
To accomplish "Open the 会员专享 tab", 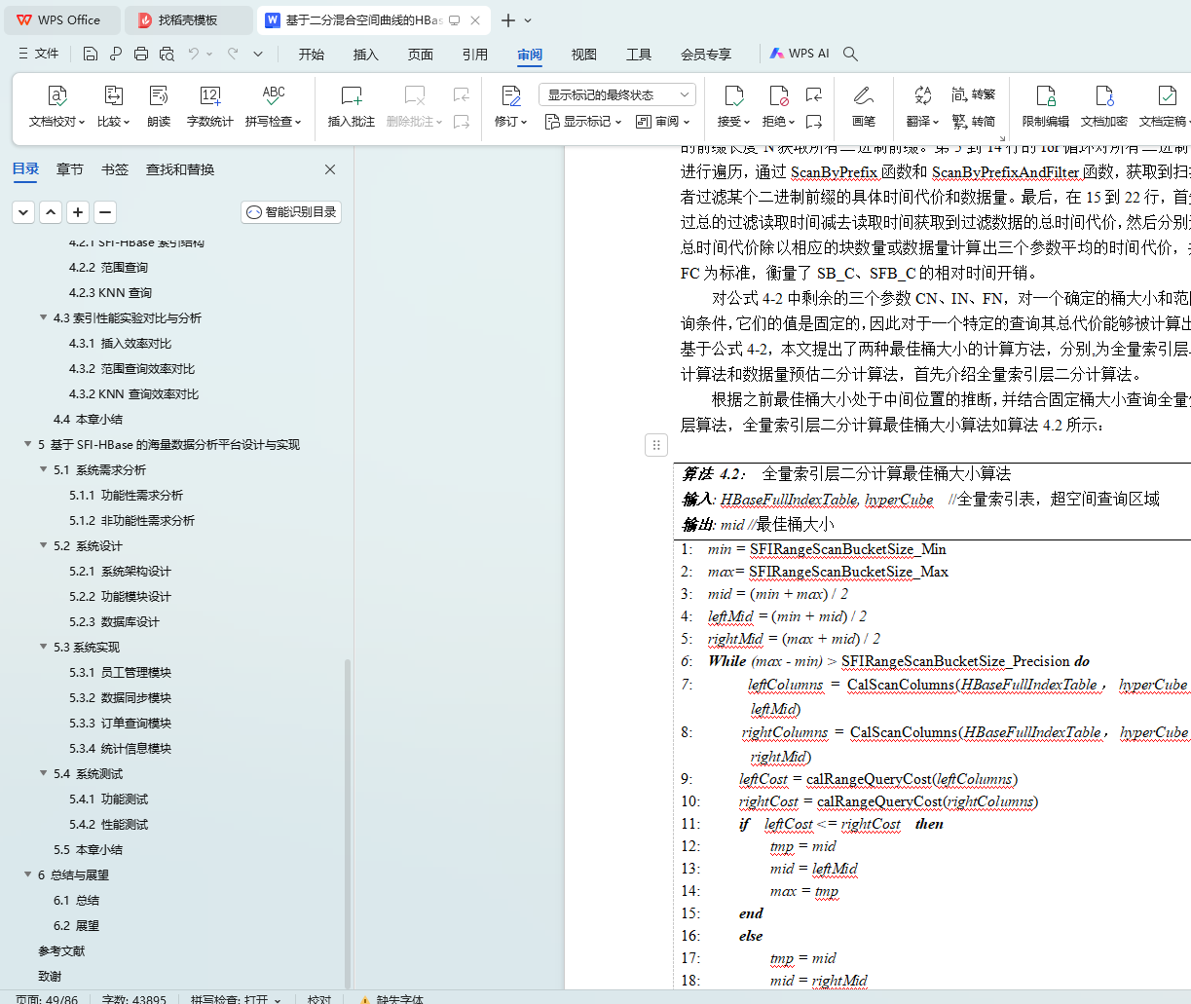I will coord(706,55).
